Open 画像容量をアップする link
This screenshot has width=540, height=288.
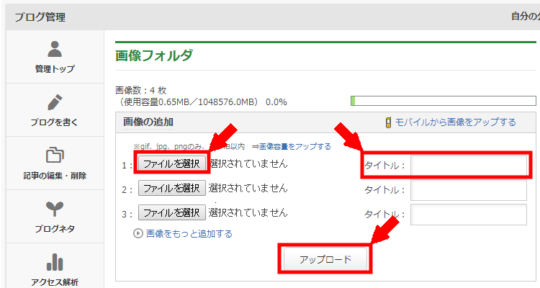coord(294,147)
